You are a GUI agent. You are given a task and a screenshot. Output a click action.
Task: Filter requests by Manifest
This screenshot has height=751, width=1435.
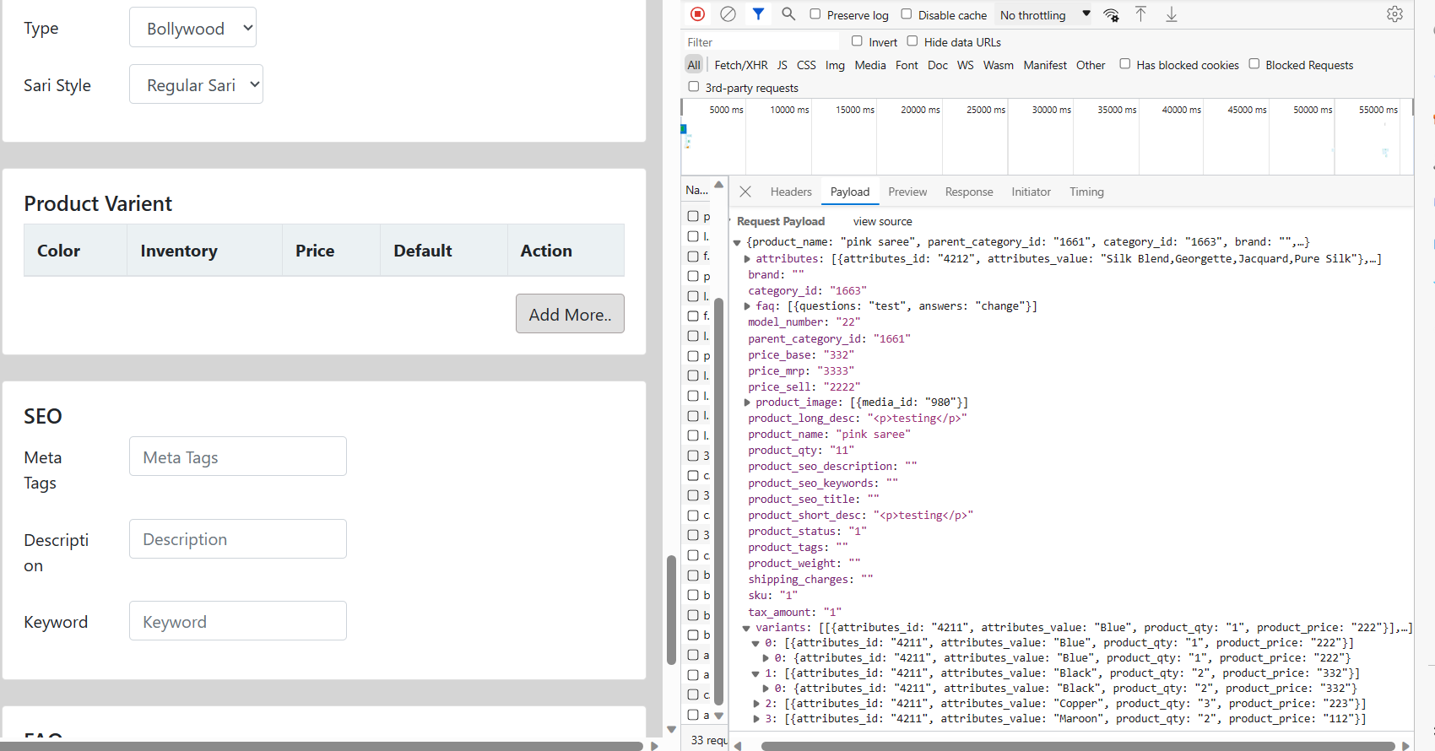(1045, 65)
